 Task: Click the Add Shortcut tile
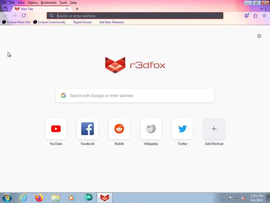pyautogui.click(x=214, y=129)
